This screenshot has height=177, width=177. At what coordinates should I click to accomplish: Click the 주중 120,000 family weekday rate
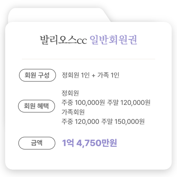coord(80,122)
